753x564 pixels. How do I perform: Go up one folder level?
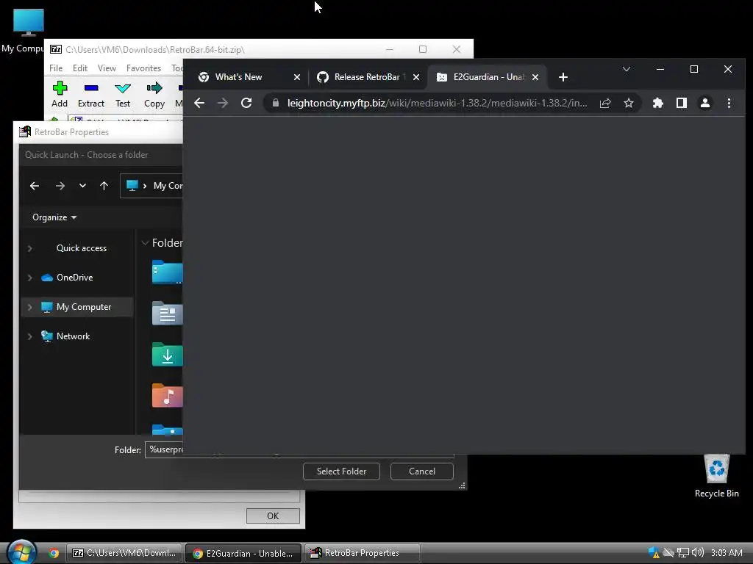pyautogui.click(x=104, y=186)
